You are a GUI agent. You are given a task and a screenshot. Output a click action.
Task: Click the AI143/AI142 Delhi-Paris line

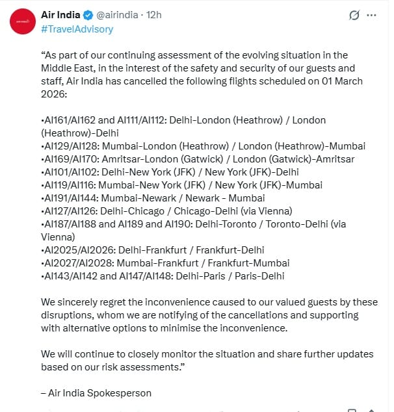[163, 276]
